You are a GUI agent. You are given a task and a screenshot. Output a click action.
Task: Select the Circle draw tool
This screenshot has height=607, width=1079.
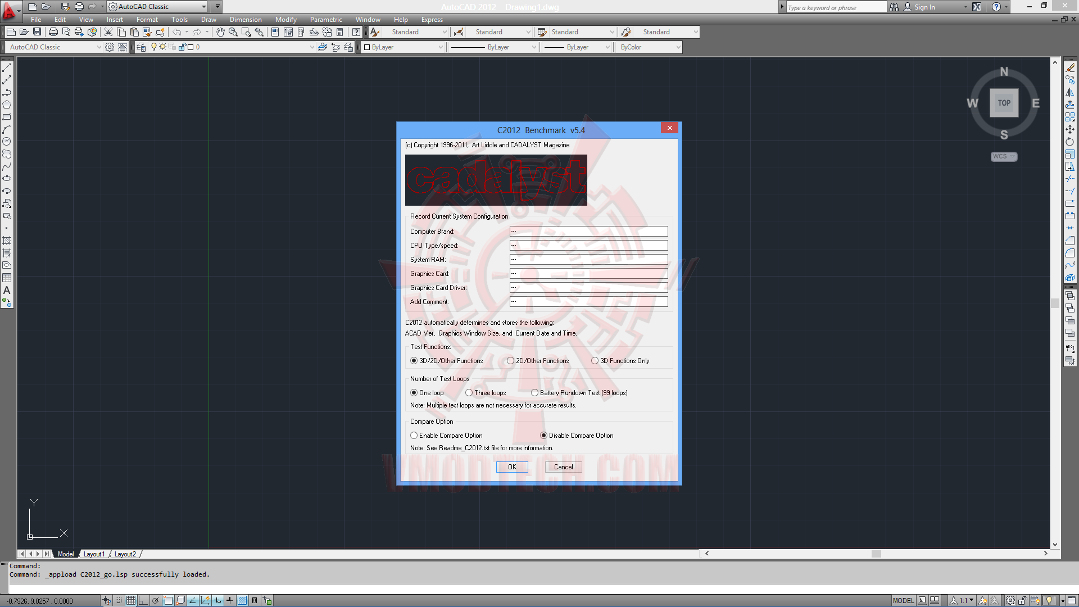tap(7, 142)
